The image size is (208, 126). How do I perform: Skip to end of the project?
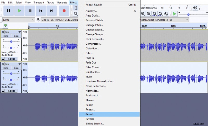click(x=51, y=11)
